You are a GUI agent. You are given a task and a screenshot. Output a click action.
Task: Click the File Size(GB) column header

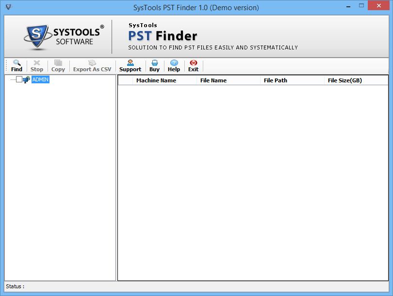pos(345,80)
